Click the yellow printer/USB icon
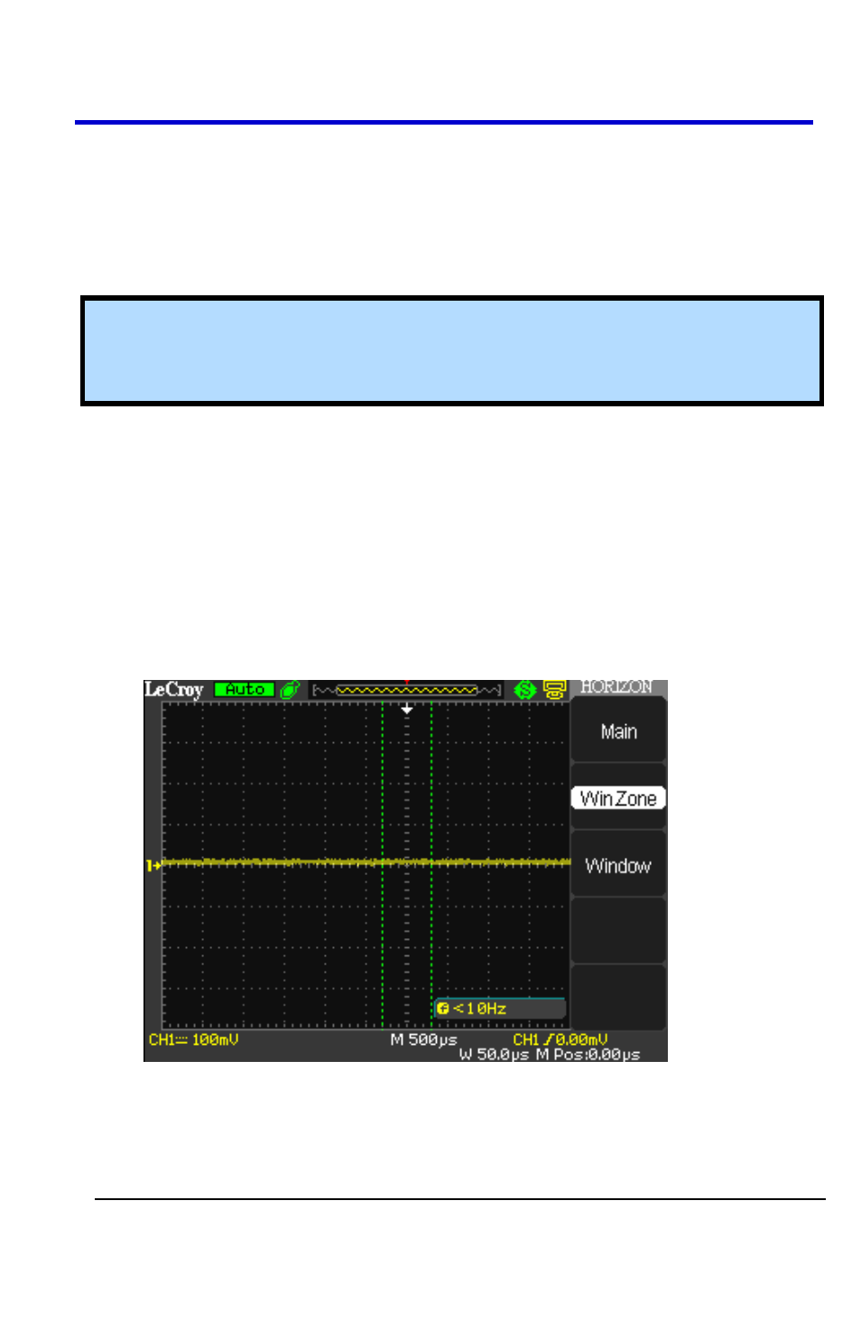Viewport: 861px width, 1331px height. pos(554,690)
